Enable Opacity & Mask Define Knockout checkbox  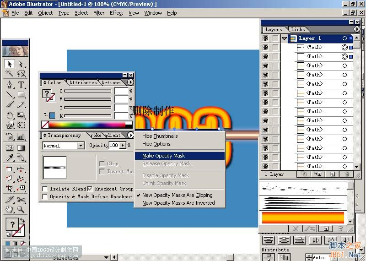coord(45,196)
